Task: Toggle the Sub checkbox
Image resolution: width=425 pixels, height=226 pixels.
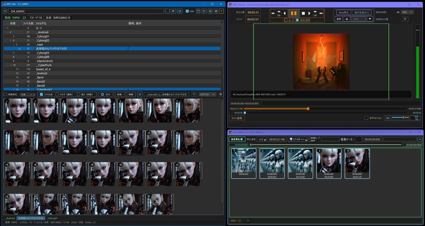Action: 187,11
